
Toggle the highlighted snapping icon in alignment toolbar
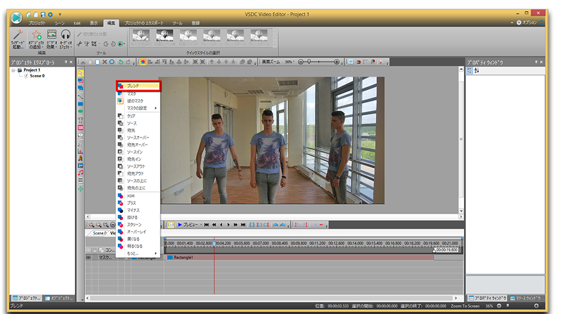(x=143, y=61)
